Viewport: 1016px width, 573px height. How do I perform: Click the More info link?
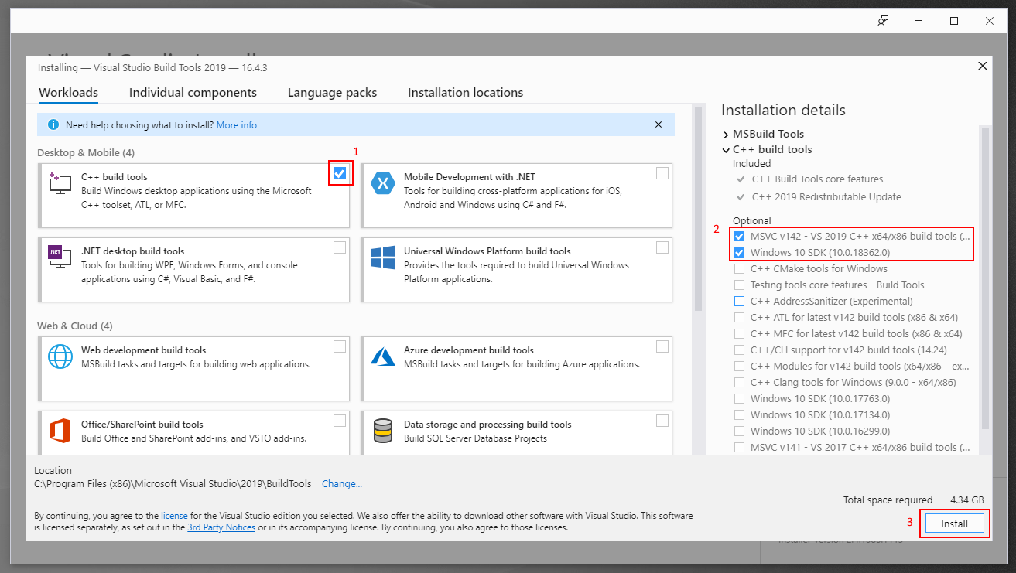coord(237,125)
